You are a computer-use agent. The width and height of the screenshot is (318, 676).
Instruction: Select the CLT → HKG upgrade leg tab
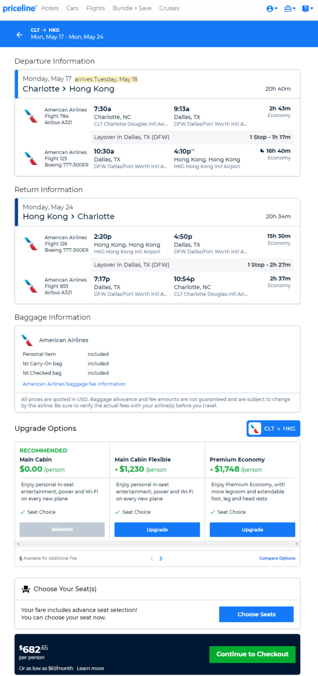point(273,428)
